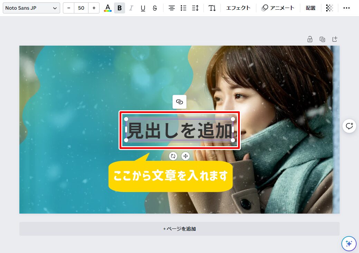The height and width of the screenshot is (253, 359).
Task: Add a comment with the speech bubble icon
Action: [x=349, y=126]
